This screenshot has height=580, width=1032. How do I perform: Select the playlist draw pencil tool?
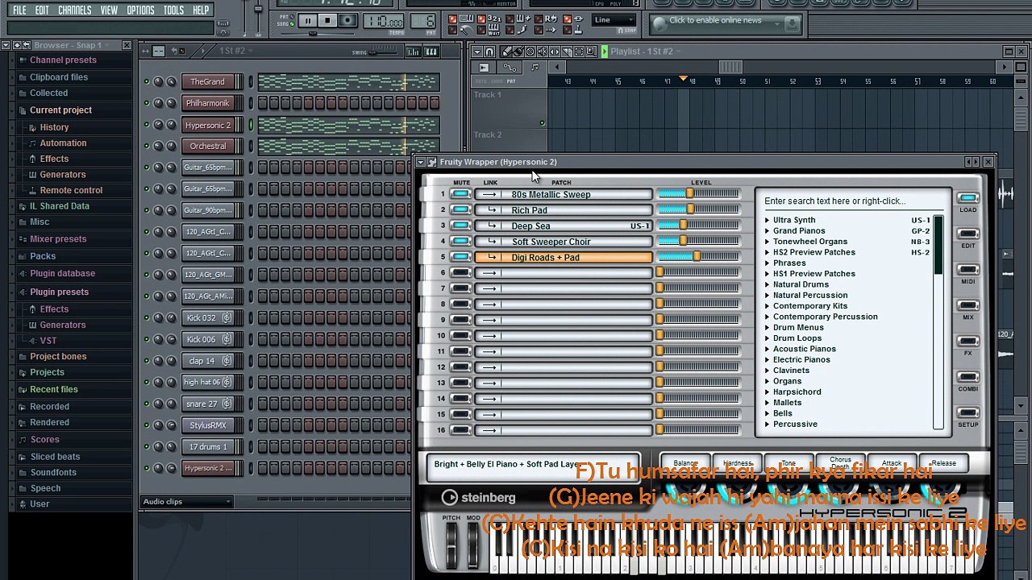tap(508, 52)
